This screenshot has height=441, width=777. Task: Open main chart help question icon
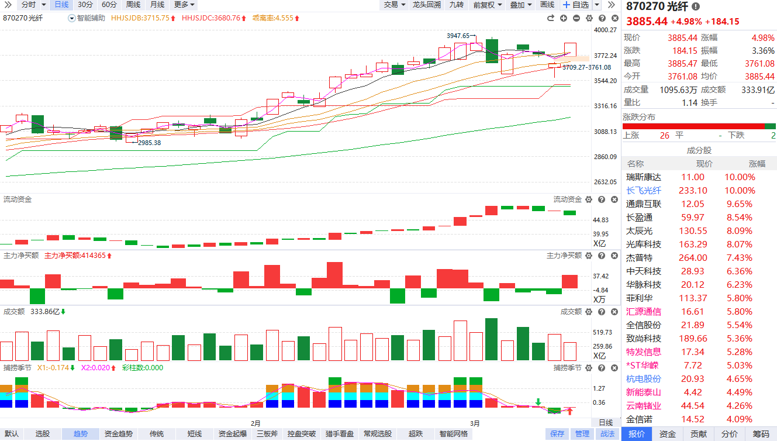[x=602, y=18]
